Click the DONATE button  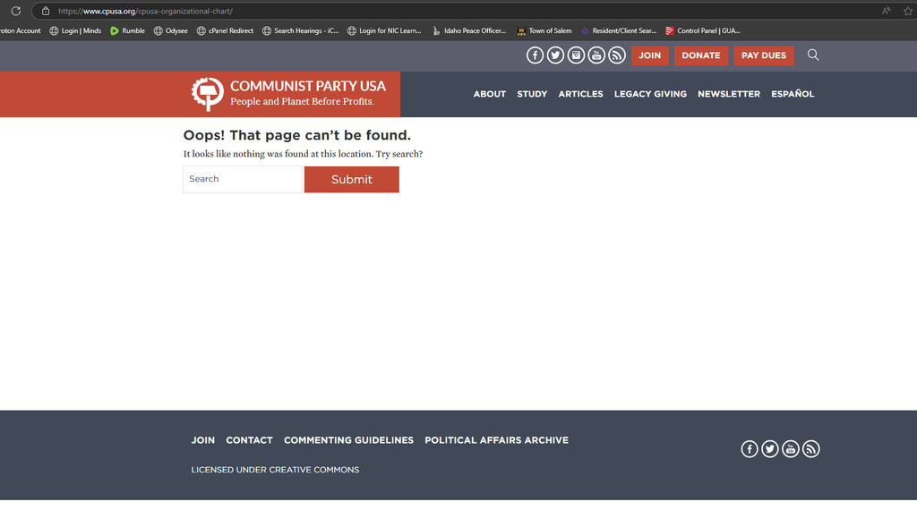point(700,55)
